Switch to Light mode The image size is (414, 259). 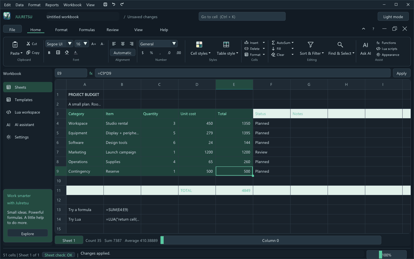click(393, 17)
